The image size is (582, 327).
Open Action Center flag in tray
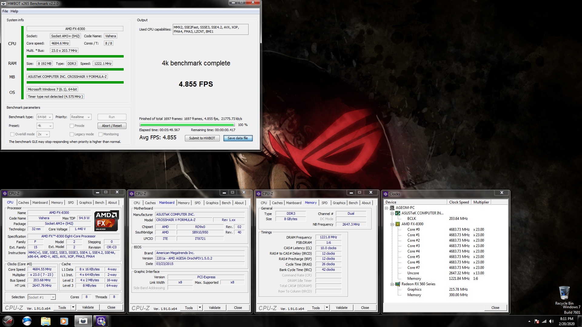click(x=537, y=321)
